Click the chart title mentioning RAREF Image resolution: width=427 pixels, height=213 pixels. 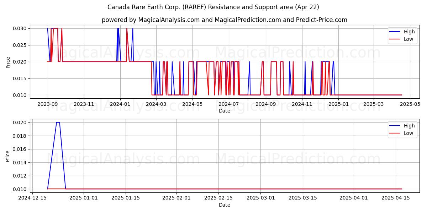tap(213, 7)
